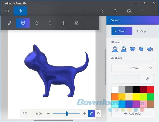Choose the bright red swatch
Screen dimensions: 159x122
pos(150,90)
